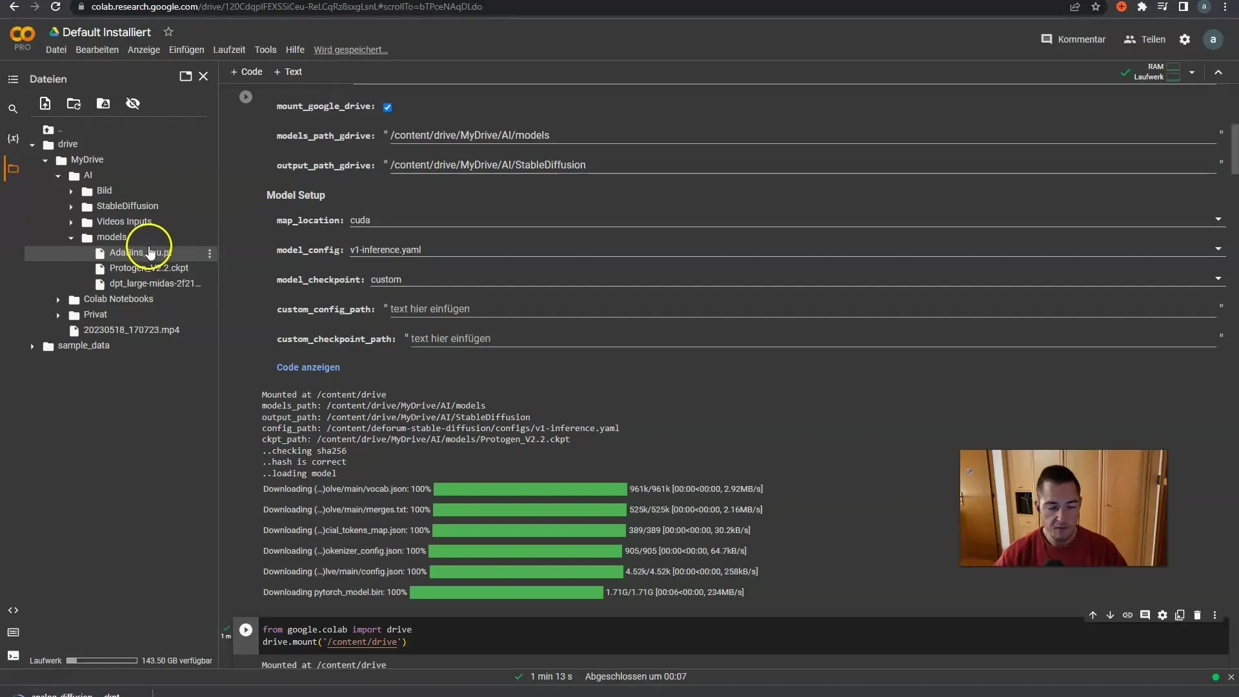This screenshot has width=1239, height=697.
Task: Click the new file icon in sidebar
Action: click(x=45, y=103)
